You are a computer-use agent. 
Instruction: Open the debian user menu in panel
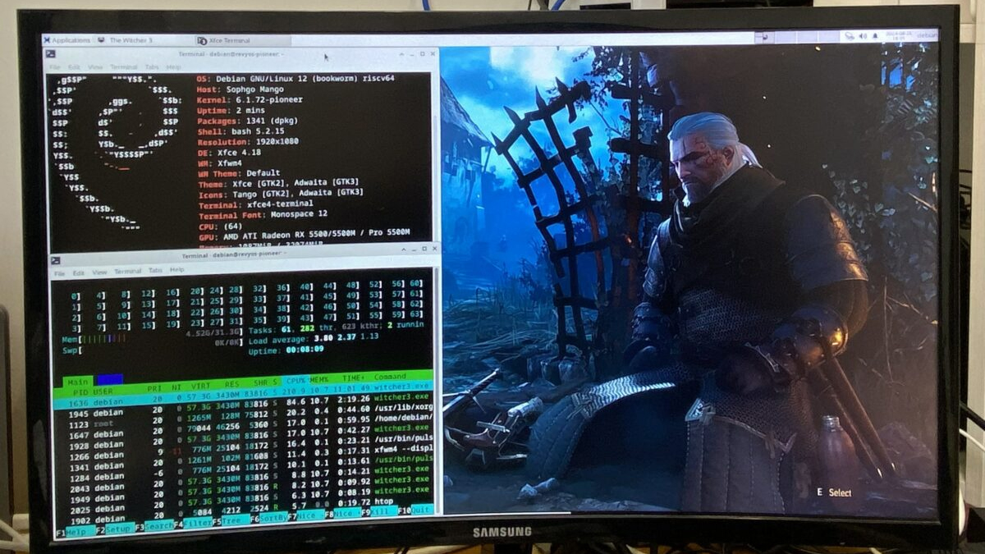pyautogui.click(x=927, y=35)
